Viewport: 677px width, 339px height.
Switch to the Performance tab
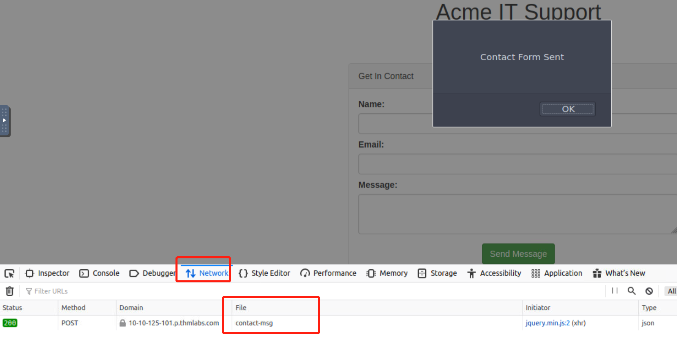(328, 273)
